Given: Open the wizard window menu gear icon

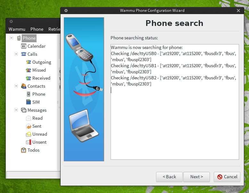Looking at the screenshot, I should coord(66,11).
